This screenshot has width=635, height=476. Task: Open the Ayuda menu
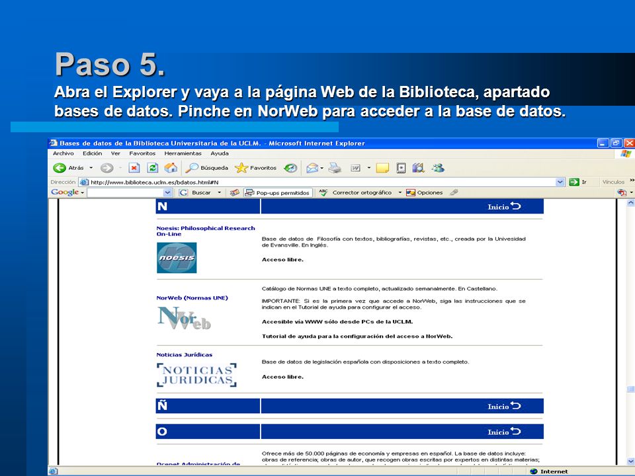coord(220,153)
